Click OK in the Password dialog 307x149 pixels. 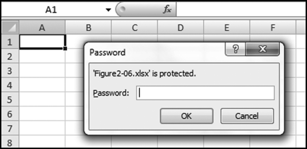tap(186, 116)
